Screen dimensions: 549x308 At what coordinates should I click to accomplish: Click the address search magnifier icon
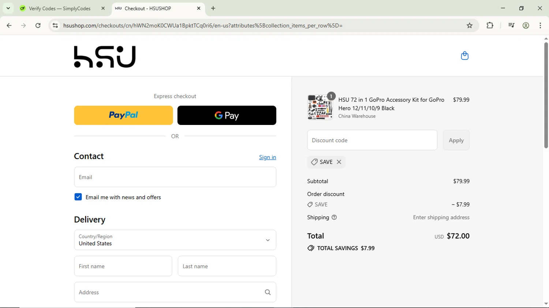[x=268, y=292]
